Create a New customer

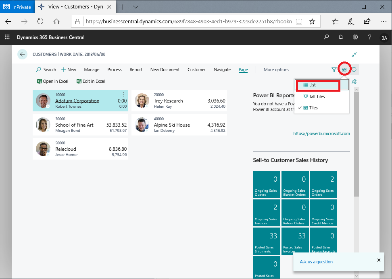click(x=69, y=70)
